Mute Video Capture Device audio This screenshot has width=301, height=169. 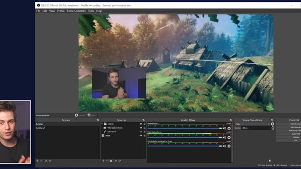coord(224,138)
